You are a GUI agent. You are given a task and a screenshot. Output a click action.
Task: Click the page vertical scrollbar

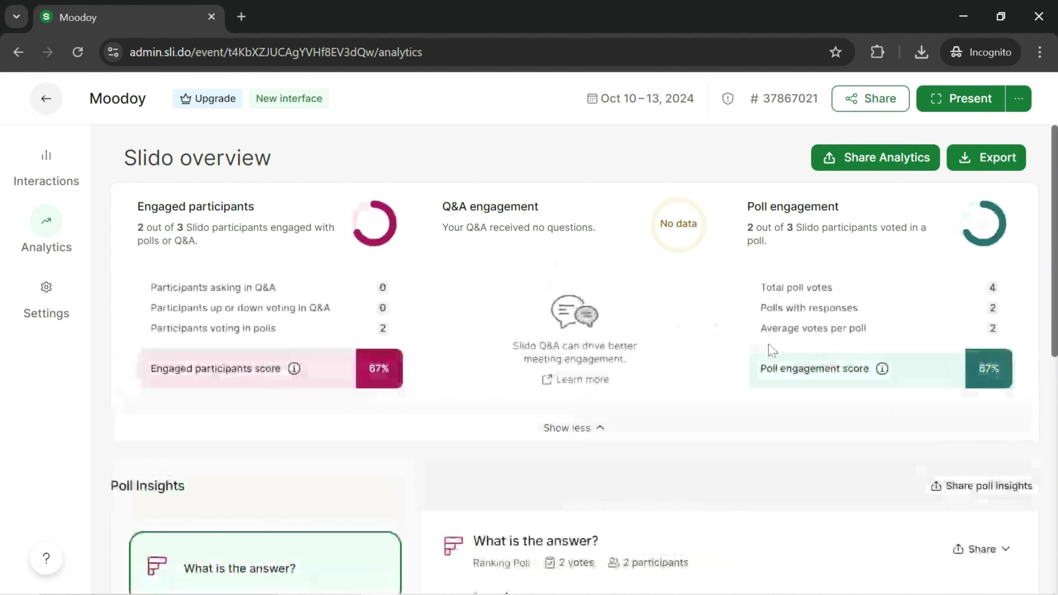coord(1054,242)
